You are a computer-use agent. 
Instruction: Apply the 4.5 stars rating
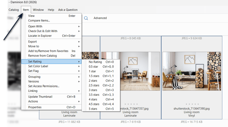94,104
